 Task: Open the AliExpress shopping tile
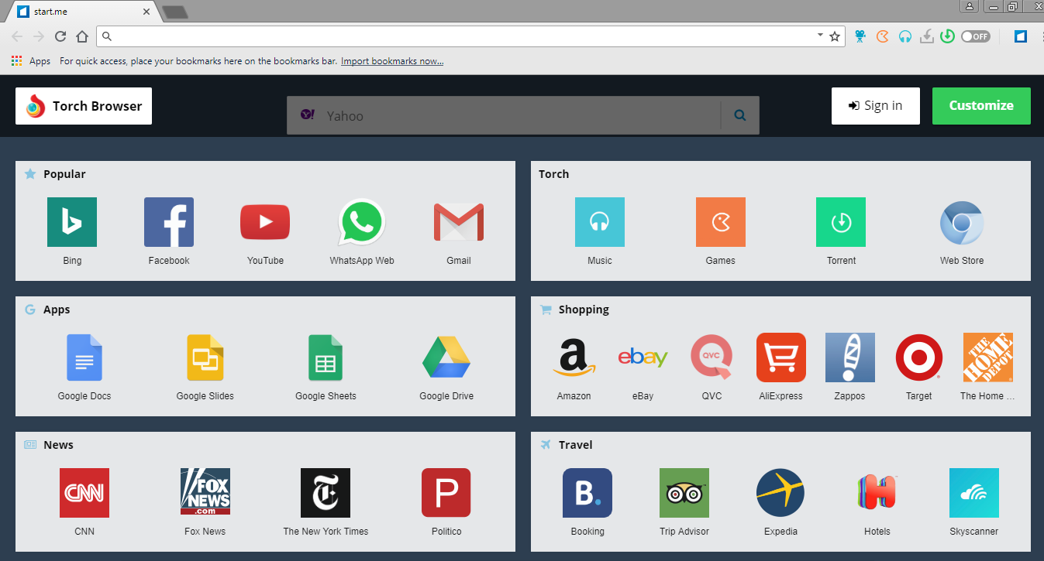(781, 367)
